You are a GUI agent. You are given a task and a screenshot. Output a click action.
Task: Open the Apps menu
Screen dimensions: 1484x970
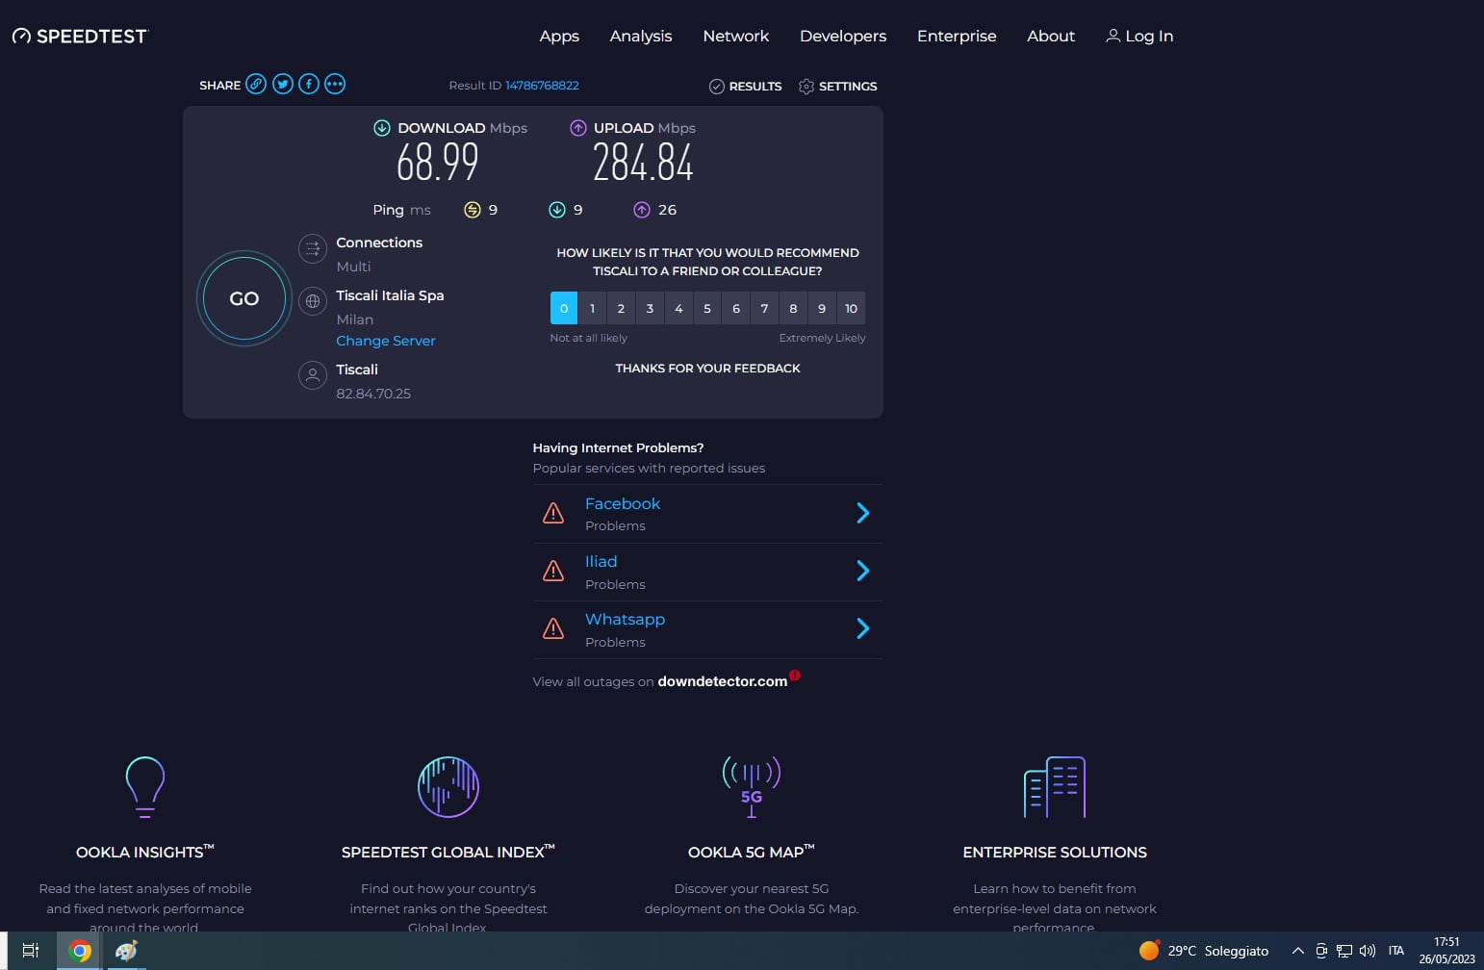click(559, 36)
